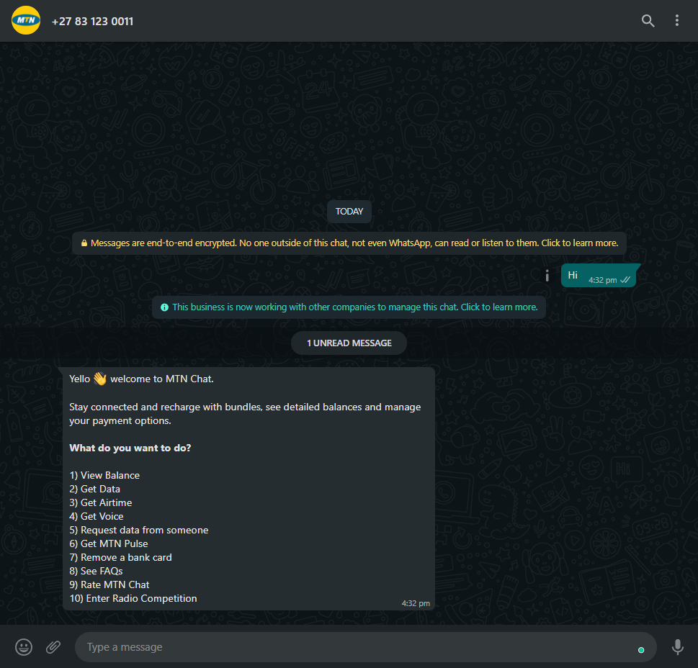Screen dimensions: 698x668
Task: Click the info icon in business notice
Action: tap(164, 307)
